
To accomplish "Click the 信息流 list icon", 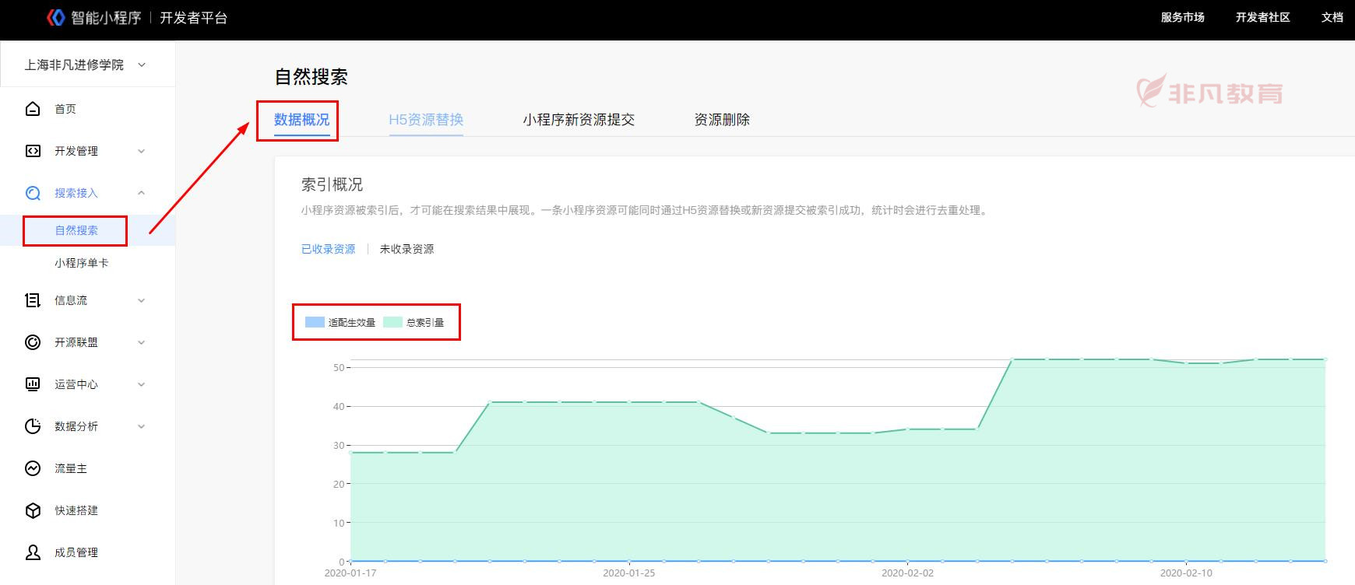I will click(x=33, y=300).
